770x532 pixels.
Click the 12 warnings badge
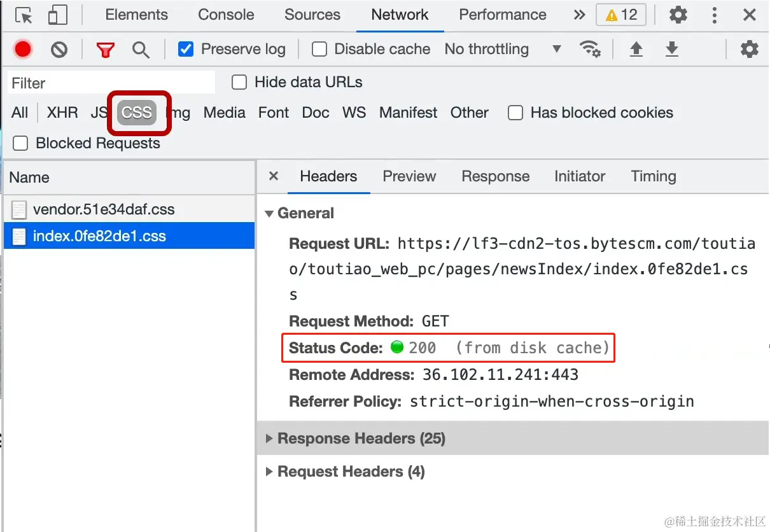pyautogui.click(x=620, y=15)
